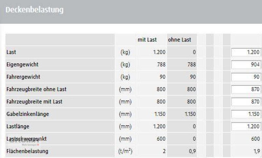Click the "mit Last" column header
Image resolution: width=262 pixels, height=158 pixels.
147,40
